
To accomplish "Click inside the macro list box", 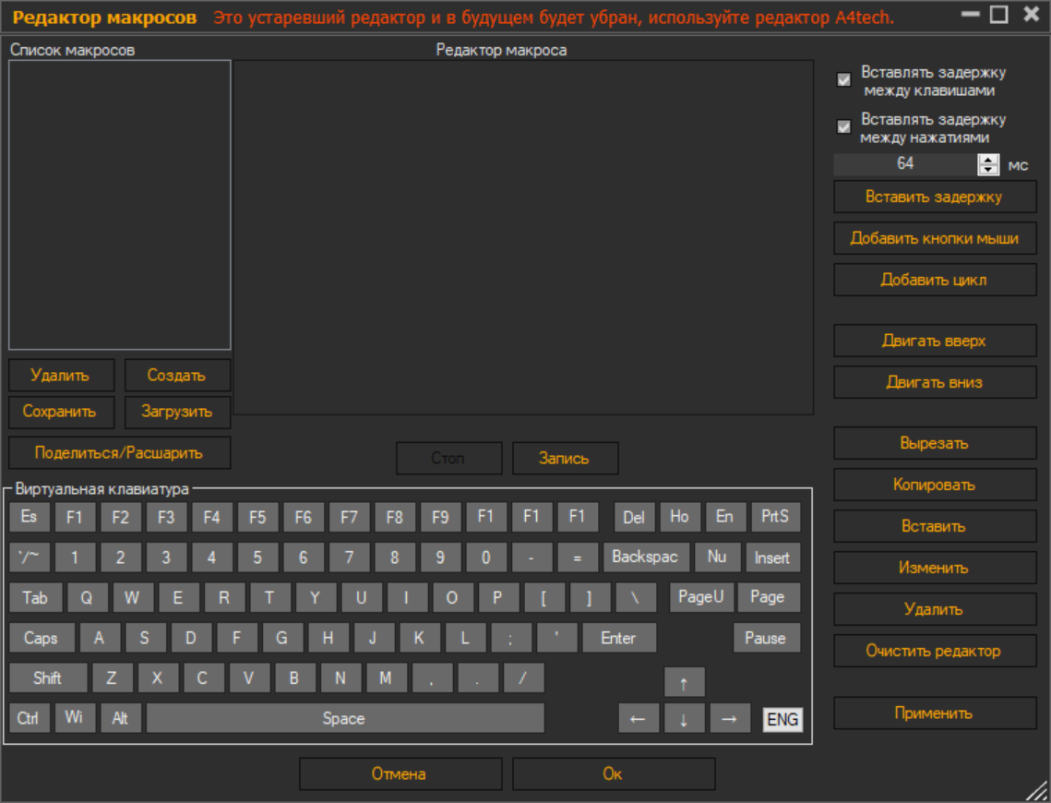I will pos(119,205).
